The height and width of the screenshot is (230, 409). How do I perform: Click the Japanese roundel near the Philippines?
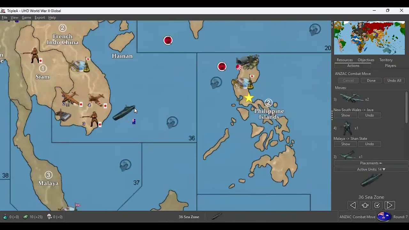(x=222, y=66)
